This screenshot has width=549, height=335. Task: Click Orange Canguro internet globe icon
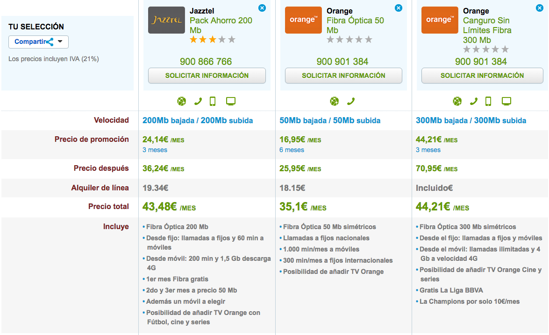pos(457,101)
